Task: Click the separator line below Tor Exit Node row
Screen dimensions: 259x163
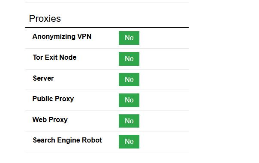Action: pyautogui.click(x=107, y=70)
